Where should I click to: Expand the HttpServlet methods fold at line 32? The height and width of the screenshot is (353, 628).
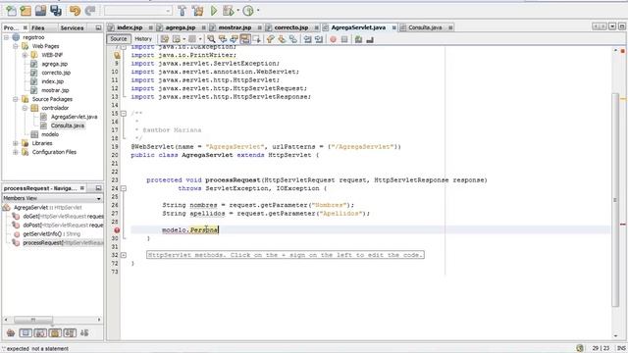(124, 255)
